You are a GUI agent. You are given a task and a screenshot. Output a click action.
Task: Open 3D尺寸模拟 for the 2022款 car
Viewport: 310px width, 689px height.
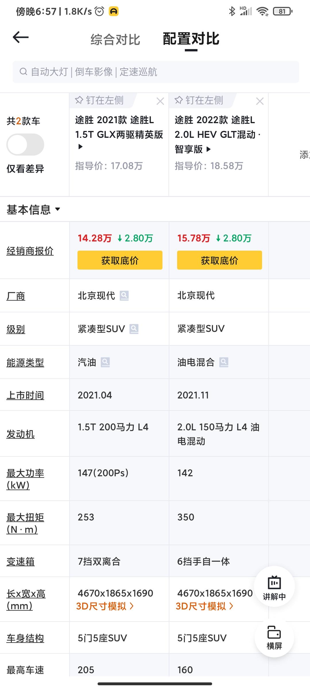point(205,606)
